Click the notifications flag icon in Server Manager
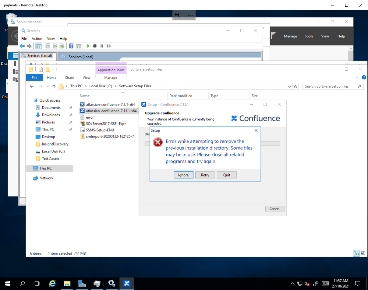 [x=273, y=35]
